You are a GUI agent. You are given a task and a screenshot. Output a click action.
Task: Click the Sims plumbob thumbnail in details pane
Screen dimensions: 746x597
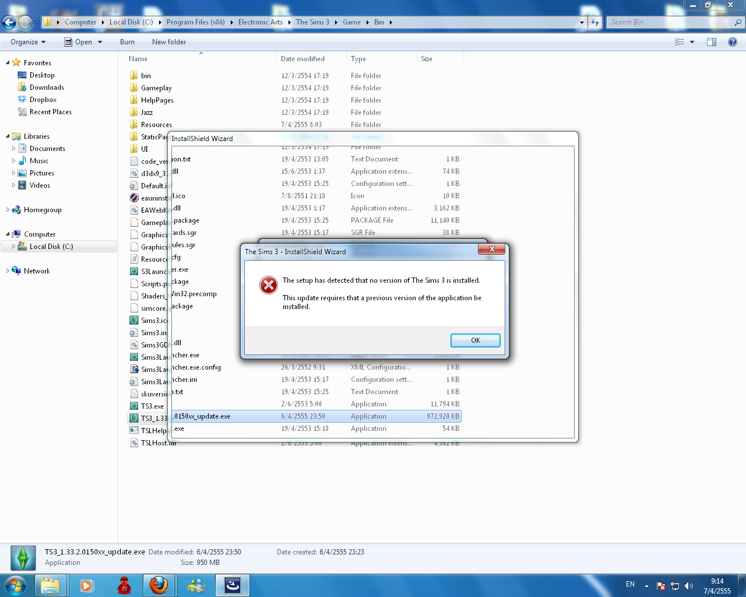[x=23, y=558]
